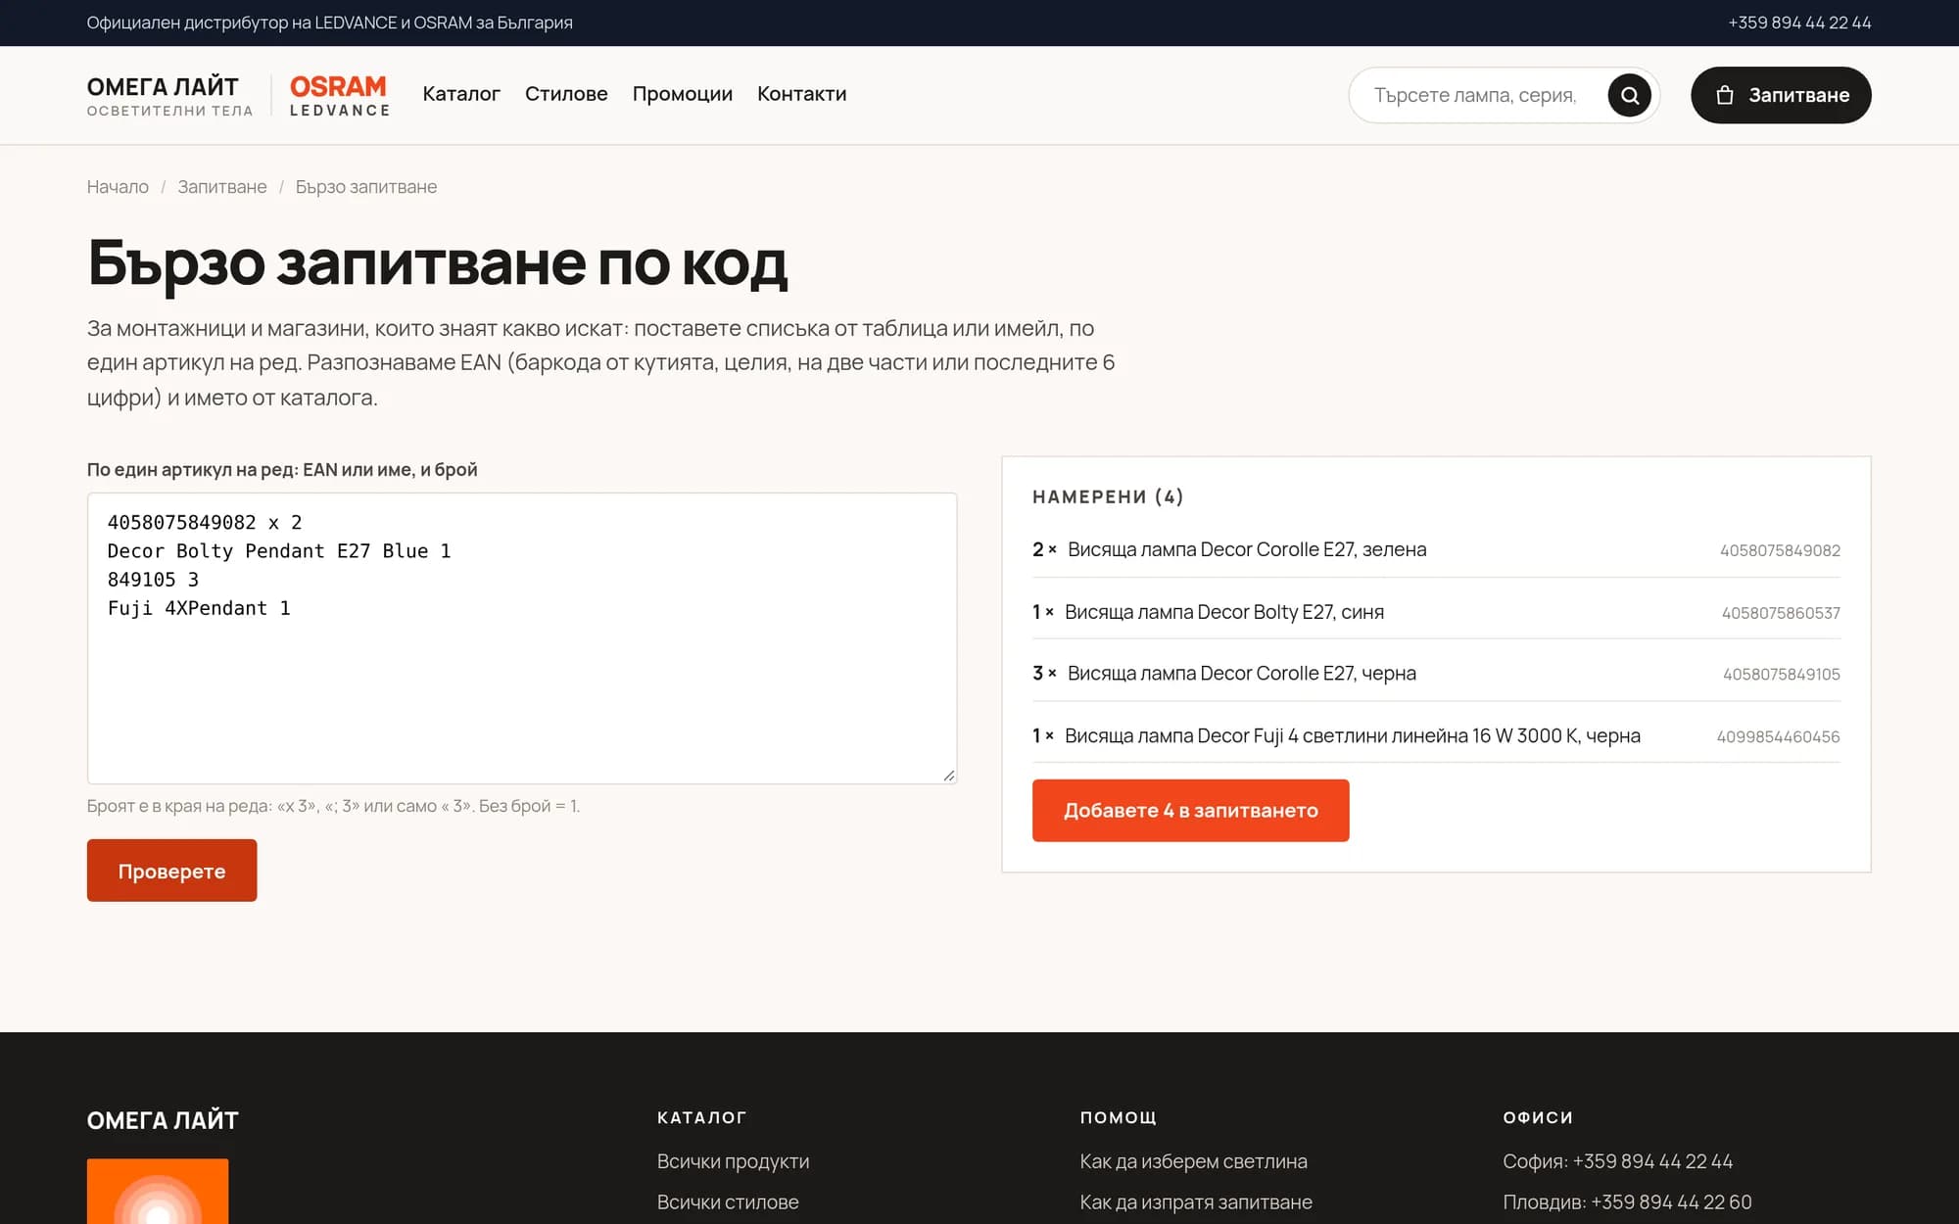Screen dimensions: 1959x1224
Task: Click the Бързо запитване breadcrumb
Action: click(x=366, y=187)
